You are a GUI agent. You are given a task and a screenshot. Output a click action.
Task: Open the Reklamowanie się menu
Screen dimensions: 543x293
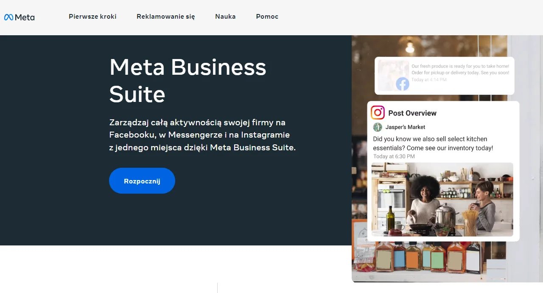166,17
